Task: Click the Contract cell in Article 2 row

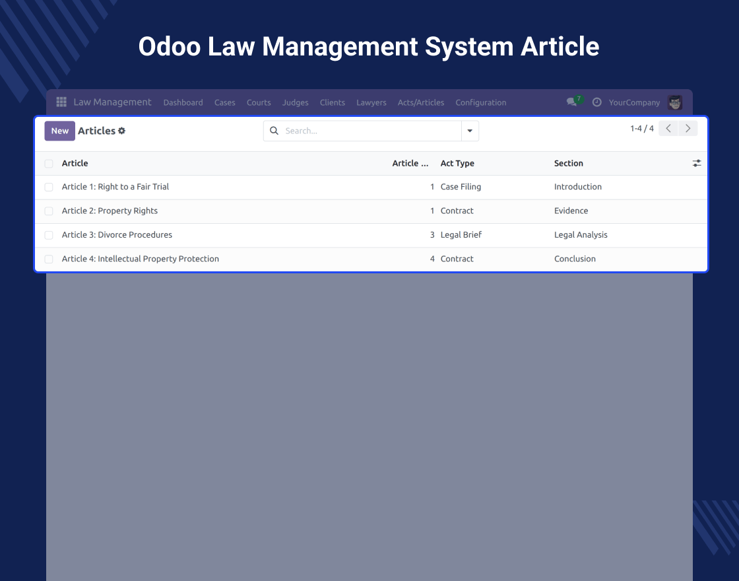Action: (x=457, y=211)
